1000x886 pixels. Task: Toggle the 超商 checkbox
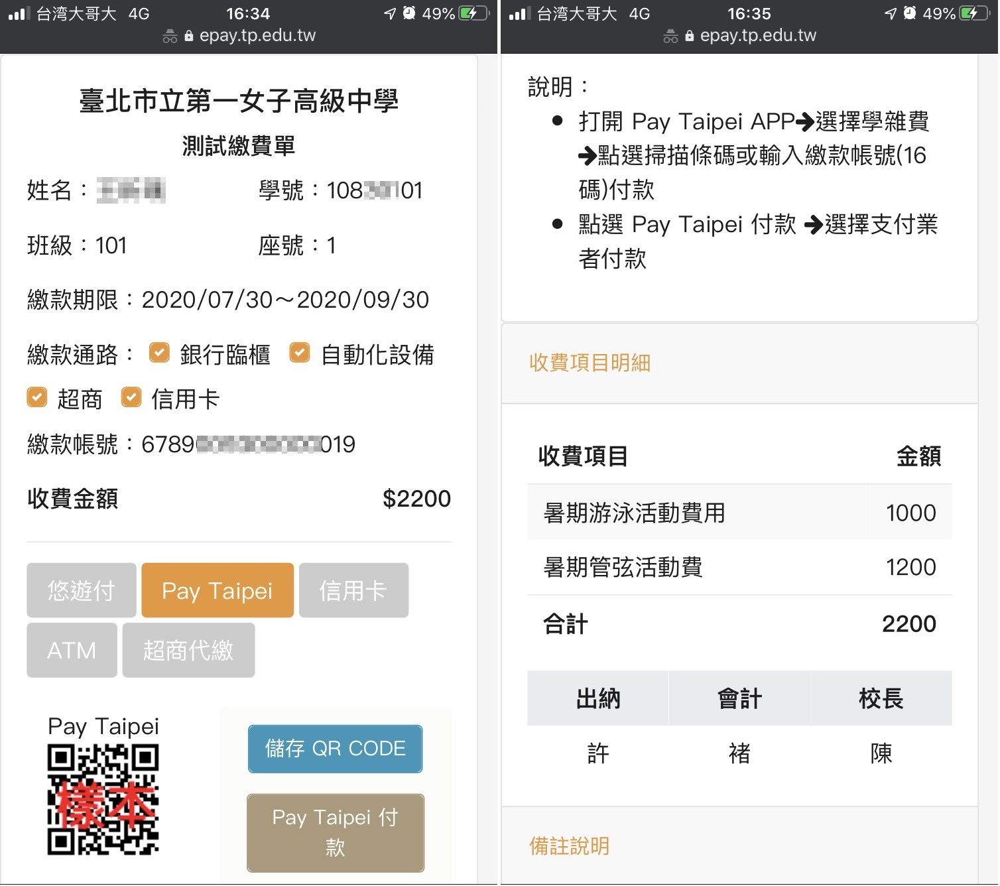coord(37,397)
